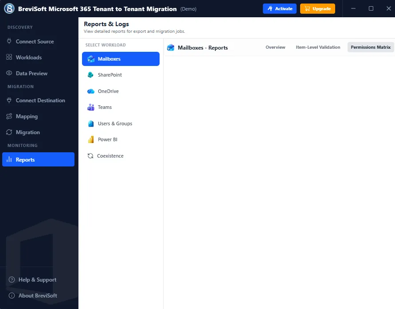Screen dimensions: 395x309
Task: Select the Permissions Matrix tab
Action: (x=371, y=47)
